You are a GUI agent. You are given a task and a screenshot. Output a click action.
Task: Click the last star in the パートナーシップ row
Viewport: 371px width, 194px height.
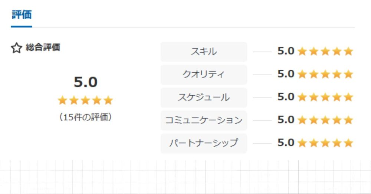[x=348, y=143]
